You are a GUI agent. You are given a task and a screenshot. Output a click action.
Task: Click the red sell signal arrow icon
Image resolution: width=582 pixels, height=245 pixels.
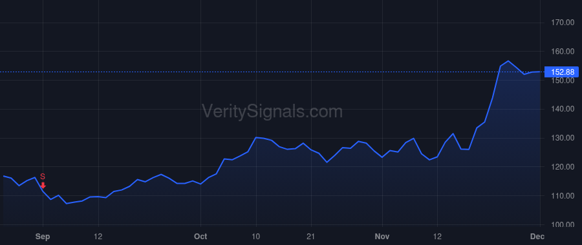pos(43,186)
